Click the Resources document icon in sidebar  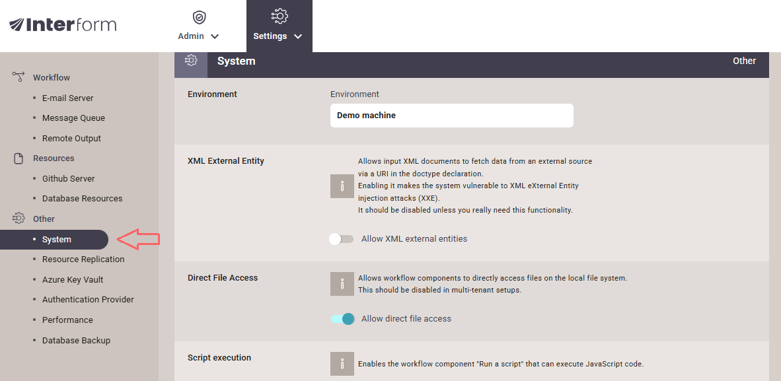click(19, 158)
